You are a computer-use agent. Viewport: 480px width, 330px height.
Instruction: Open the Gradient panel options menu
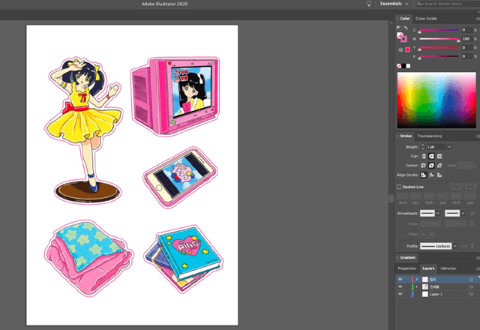click(x=478, y=258)
